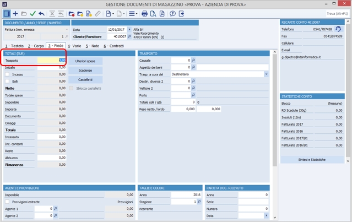Click the magnifier lookup icon next to Causale

(193, 60)
